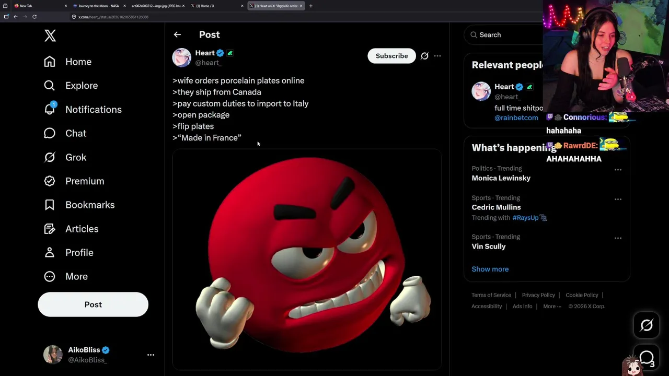Click the green affiliate badge beside Heart

(x=230, y=53)
